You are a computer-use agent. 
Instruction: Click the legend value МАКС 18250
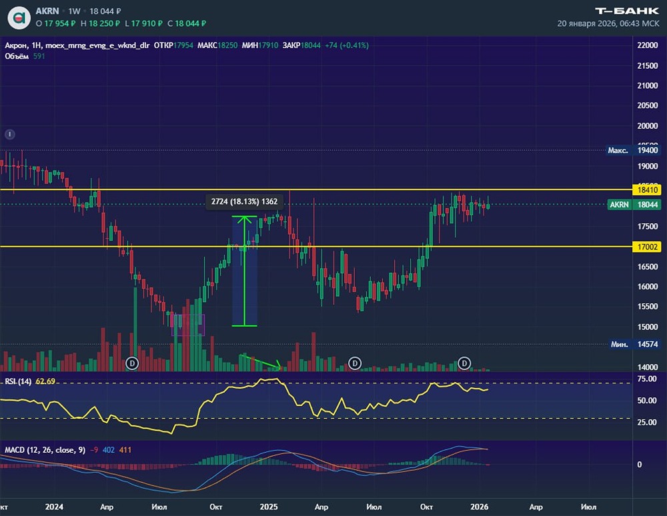coord(217,45)
